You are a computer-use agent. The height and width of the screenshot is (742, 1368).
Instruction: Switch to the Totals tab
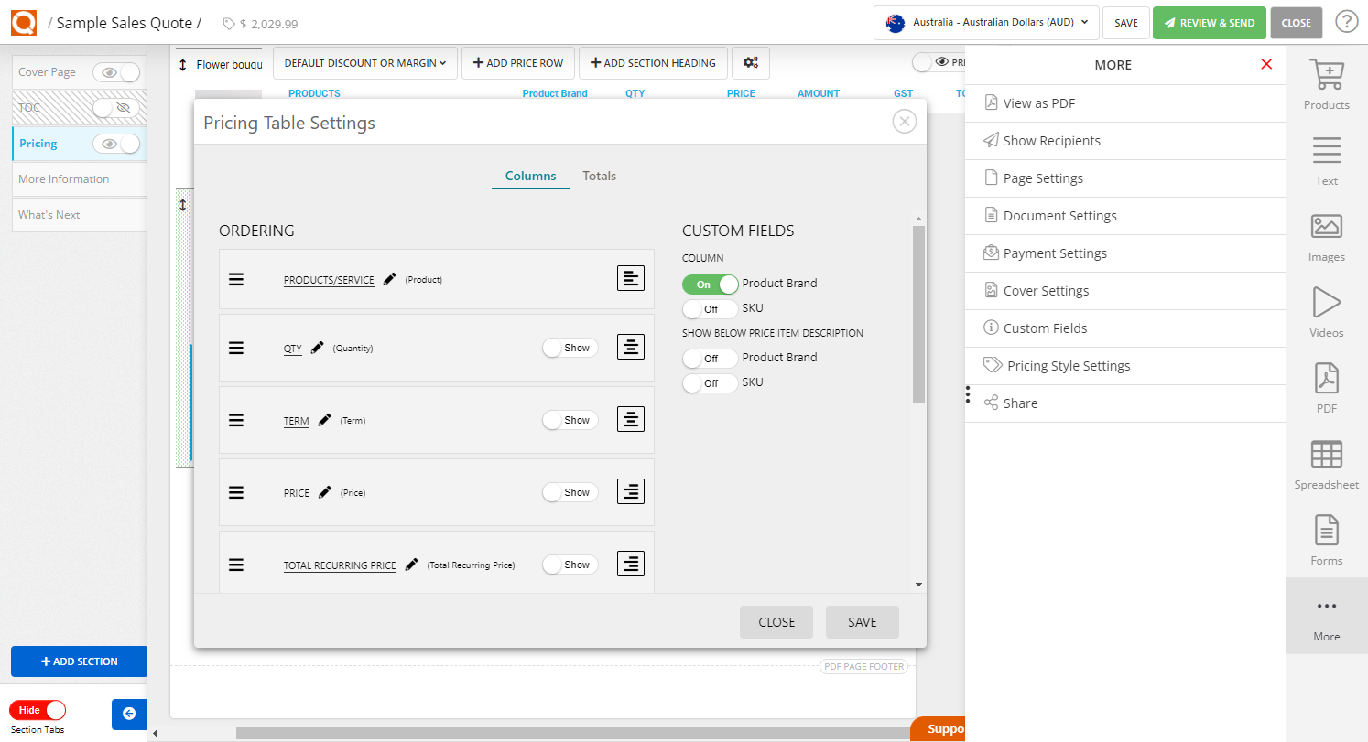599,176
